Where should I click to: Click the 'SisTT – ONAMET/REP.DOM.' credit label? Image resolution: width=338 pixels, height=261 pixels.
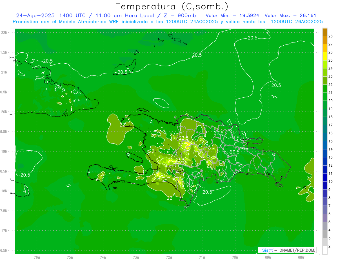[287, 250]
